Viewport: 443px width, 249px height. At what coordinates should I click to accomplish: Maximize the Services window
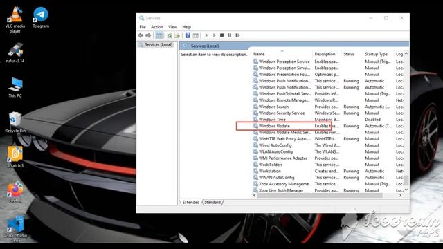[x=386, y=18]
